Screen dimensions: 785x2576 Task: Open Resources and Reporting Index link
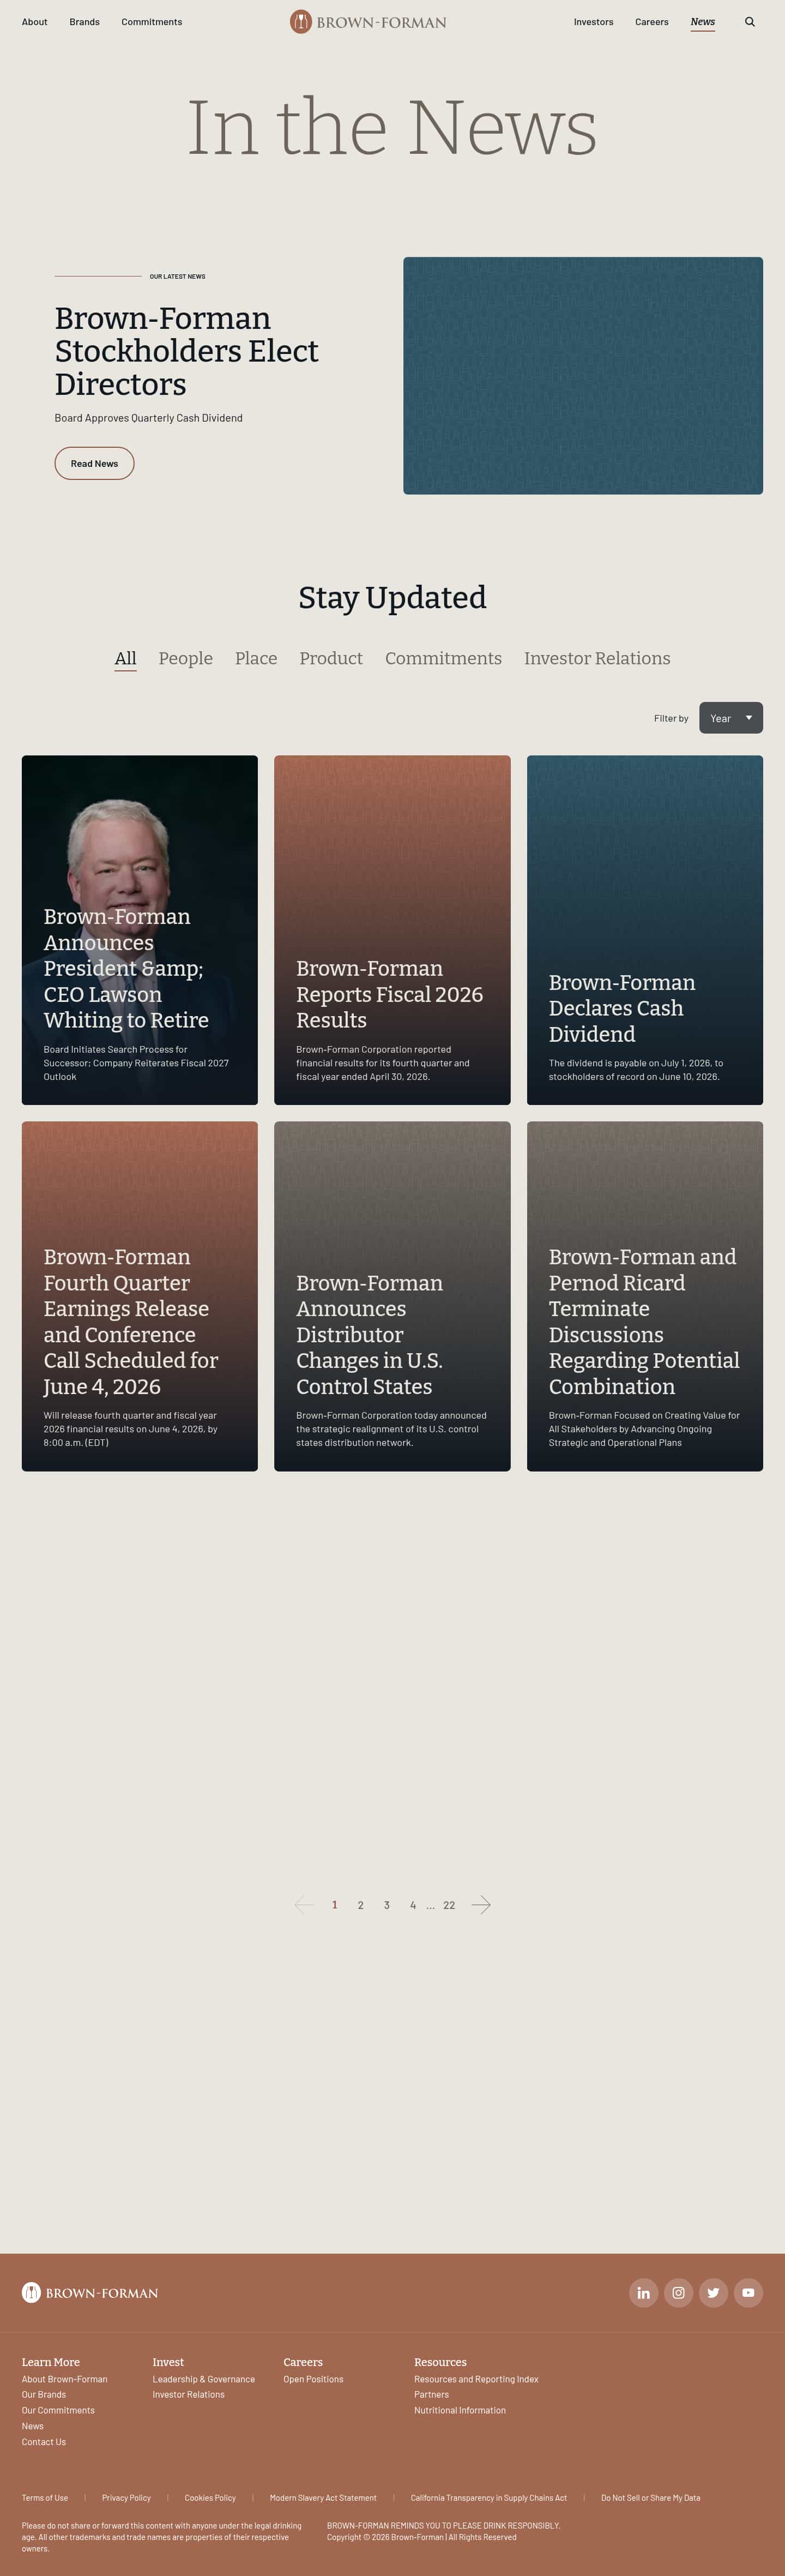[476, 2379]
